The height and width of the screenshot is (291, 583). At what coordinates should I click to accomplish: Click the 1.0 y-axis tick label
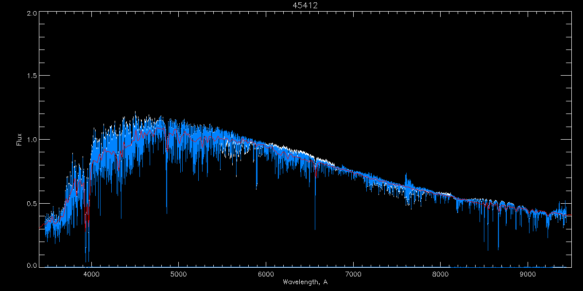(x=31, y=140)
